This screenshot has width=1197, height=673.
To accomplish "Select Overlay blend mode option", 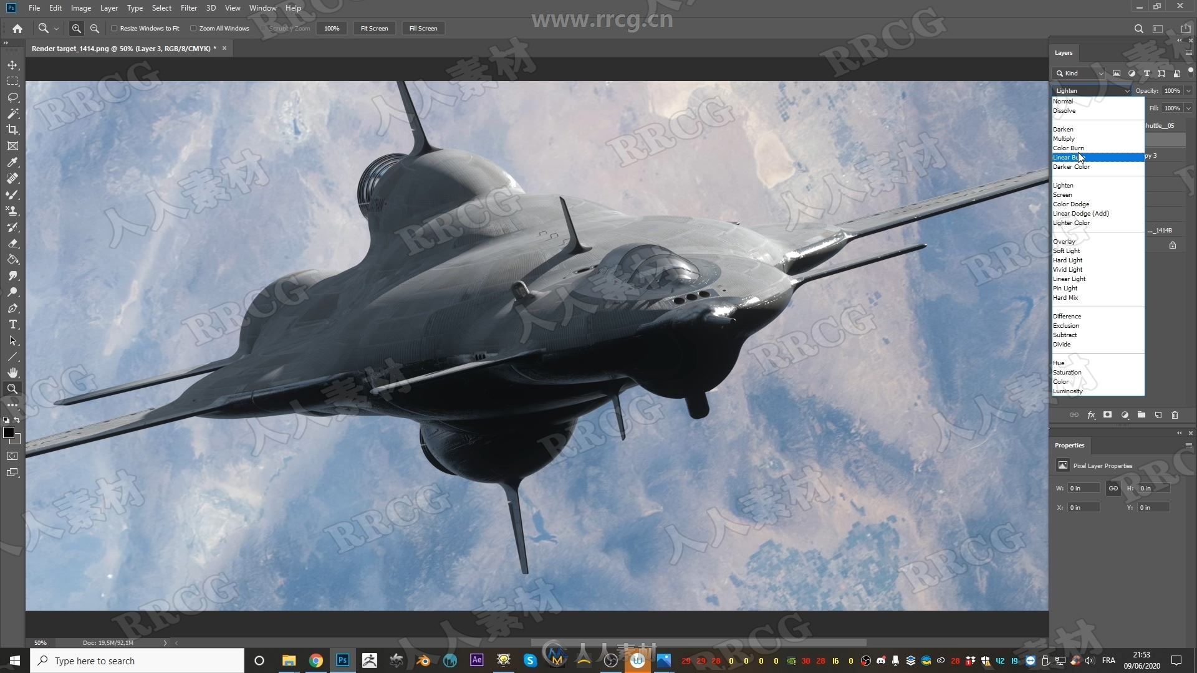I will (1064, 241).
